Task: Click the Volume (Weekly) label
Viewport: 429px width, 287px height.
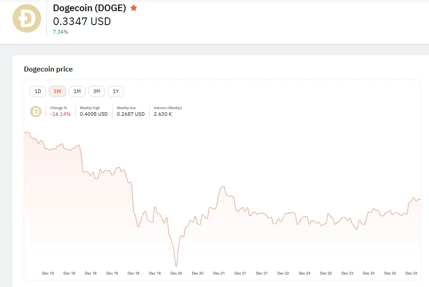Action: (x=168, y=108)
